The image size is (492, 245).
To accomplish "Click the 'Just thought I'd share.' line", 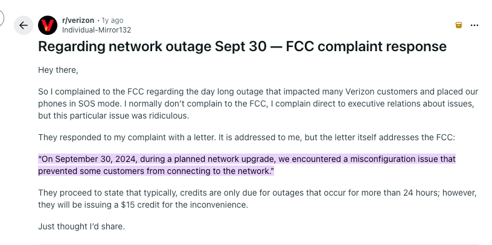I will point(81,226).
